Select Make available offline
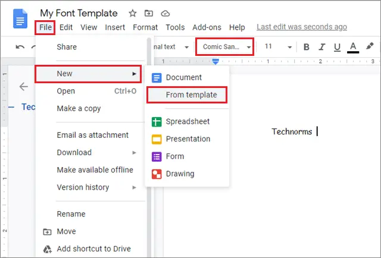Image resolution: width=381 pixels, height=258 pixels. point(90,170)
